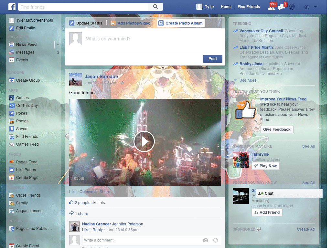Open News Feed options dropdown arrow

click(x=58, y=45)
